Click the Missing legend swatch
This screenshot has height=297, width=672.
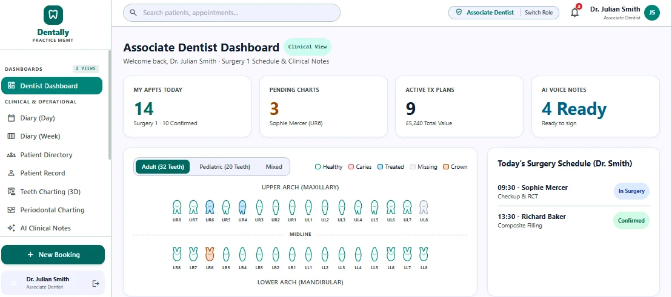click(x=413, y=167)
